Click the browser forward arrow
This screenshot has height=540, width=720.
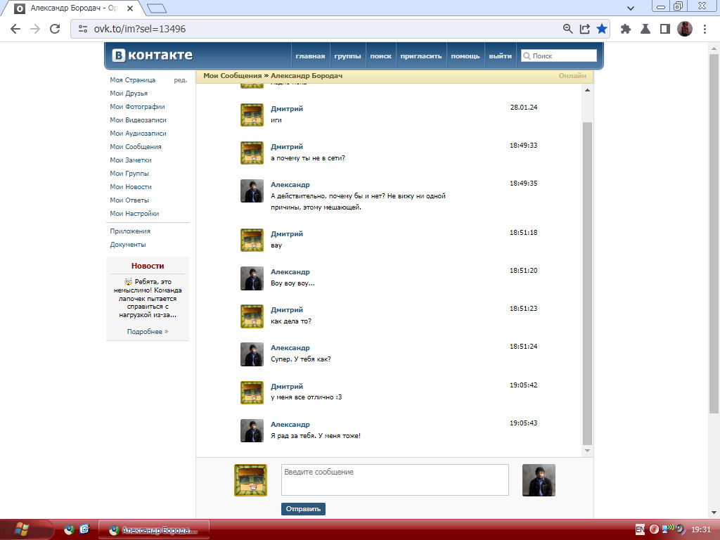coord(35,29)
